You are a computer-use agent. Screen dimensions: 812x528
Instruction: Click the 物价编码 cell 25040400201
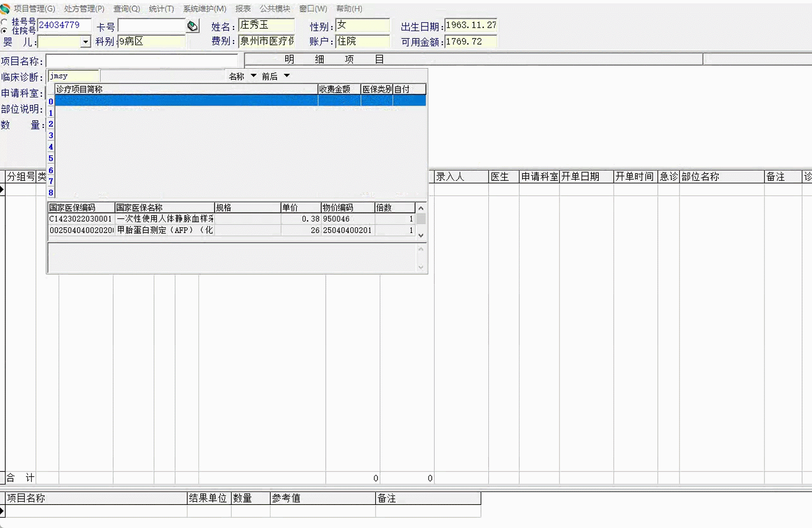click(348, 230)
